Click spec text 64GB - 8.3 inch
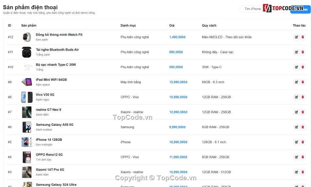The image size is (311, 187). (213, 82)
